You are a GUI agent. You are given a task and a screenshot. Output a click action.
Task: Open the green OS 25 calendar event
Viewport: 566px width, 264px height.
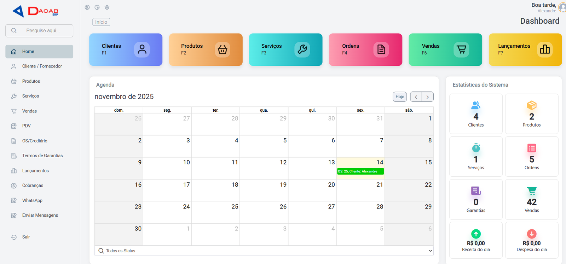(x=360, y=171)
